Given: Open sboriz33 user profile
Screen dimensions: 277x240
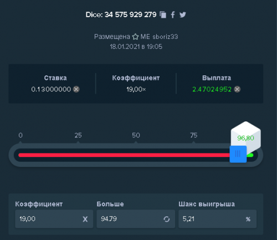Looking at the screenshot, I should [165, 37].
